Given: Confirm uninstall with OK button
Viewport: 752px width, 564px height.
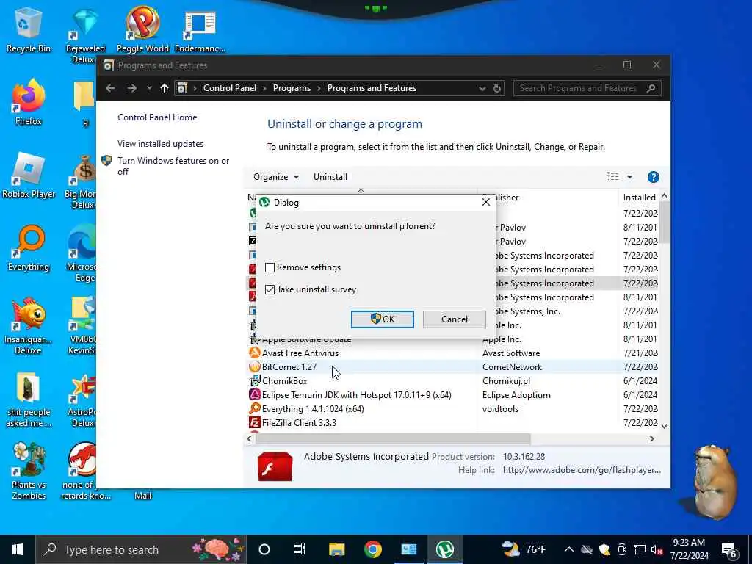Looking at the screenshot, I should [382, 319].
